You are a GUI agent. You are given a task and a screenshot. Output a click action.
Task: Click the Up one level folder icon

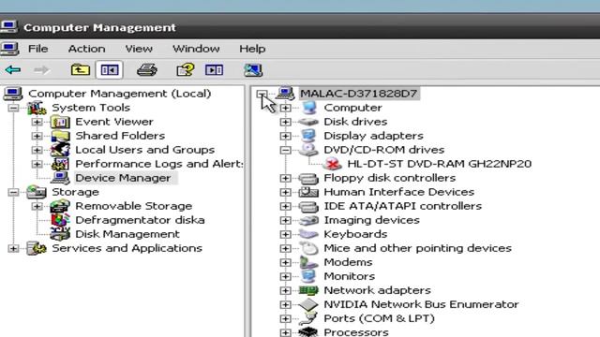coord(81,70)
